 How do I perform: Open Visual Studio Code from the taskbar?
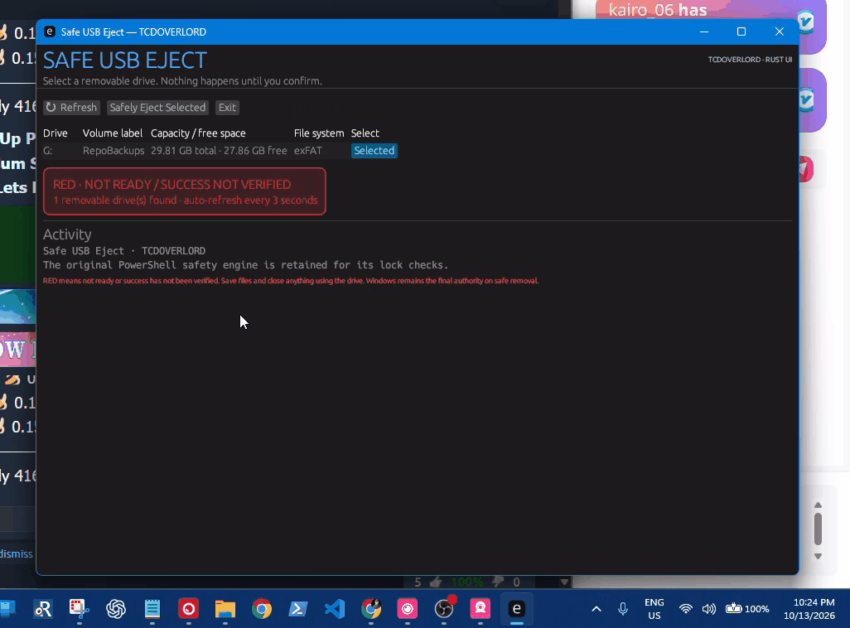click(x=335, y=609)
